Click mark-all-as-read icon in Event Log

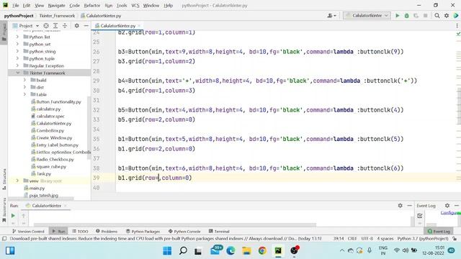click(x=420, y=216)
